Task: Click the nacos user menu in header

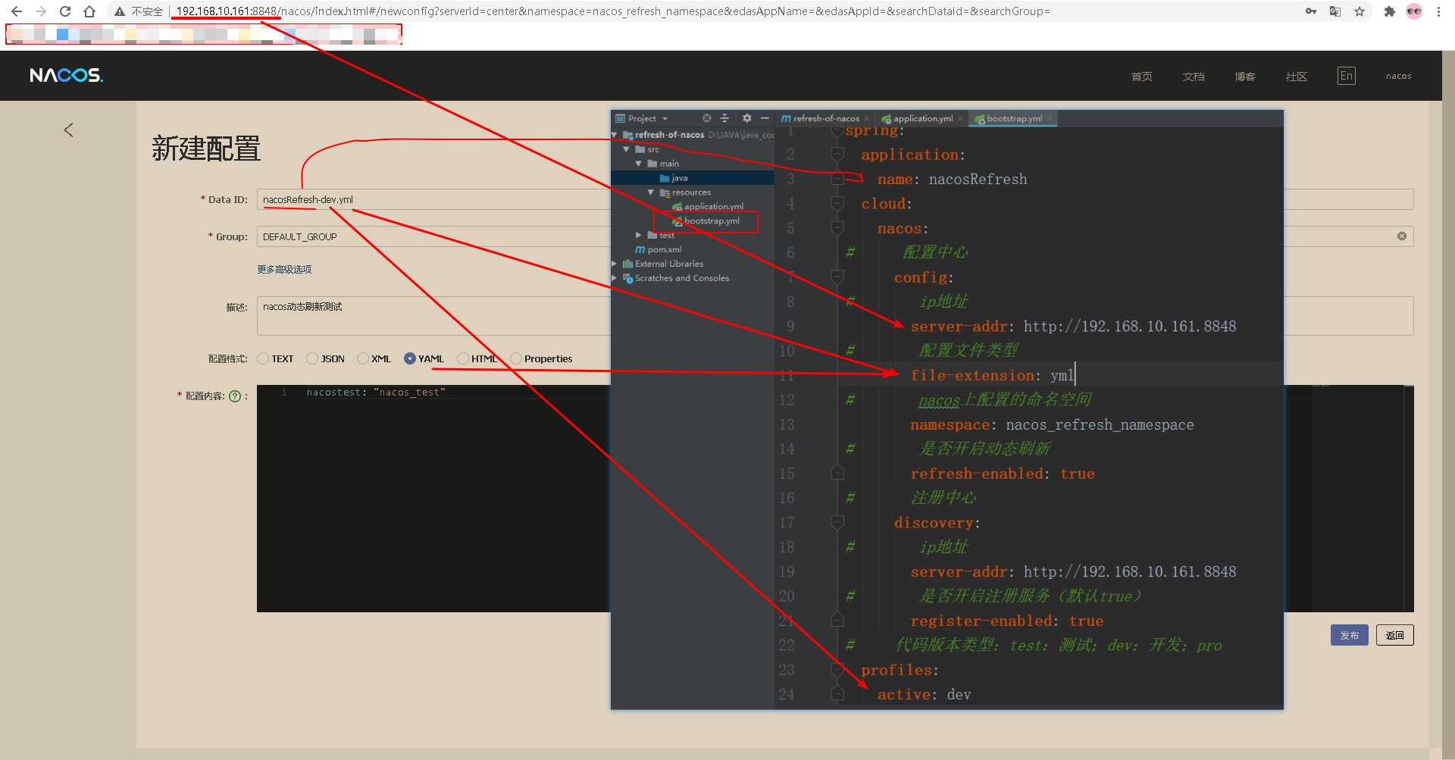Action: point(1399,76)
